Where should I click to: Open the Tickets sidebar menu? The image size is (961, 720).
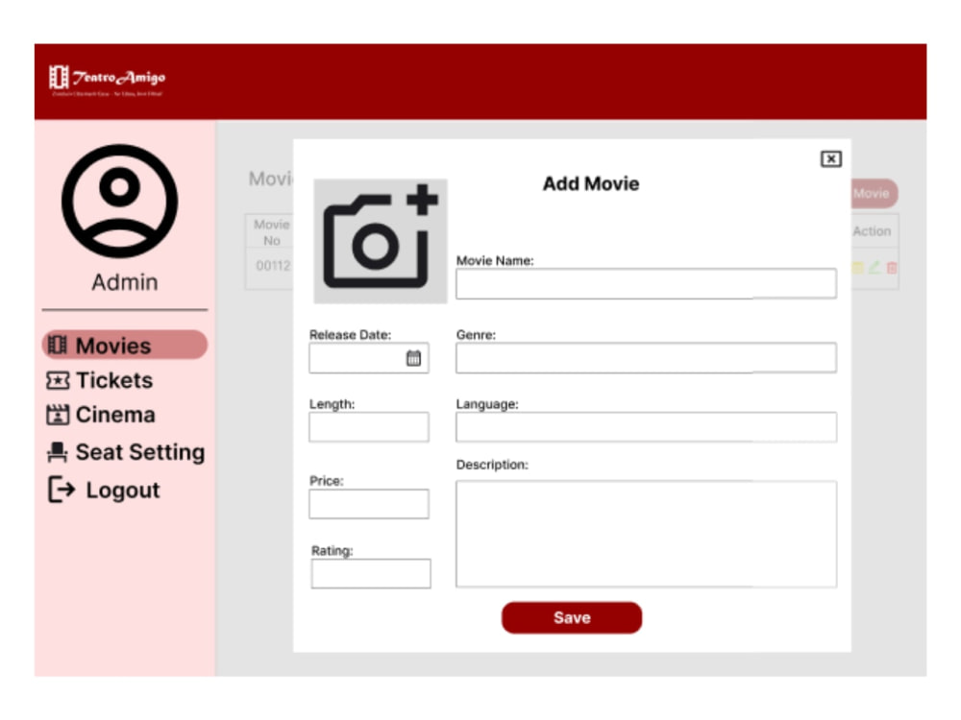tap(100, 380)
